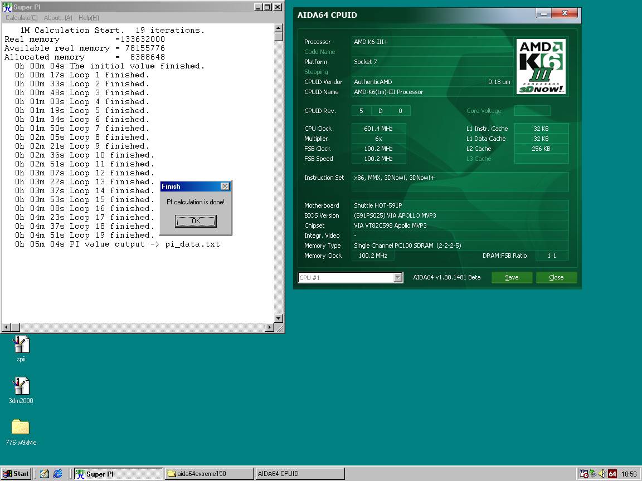
Task: Confirm the Finish dialog with OK
Action: [196, 221]
